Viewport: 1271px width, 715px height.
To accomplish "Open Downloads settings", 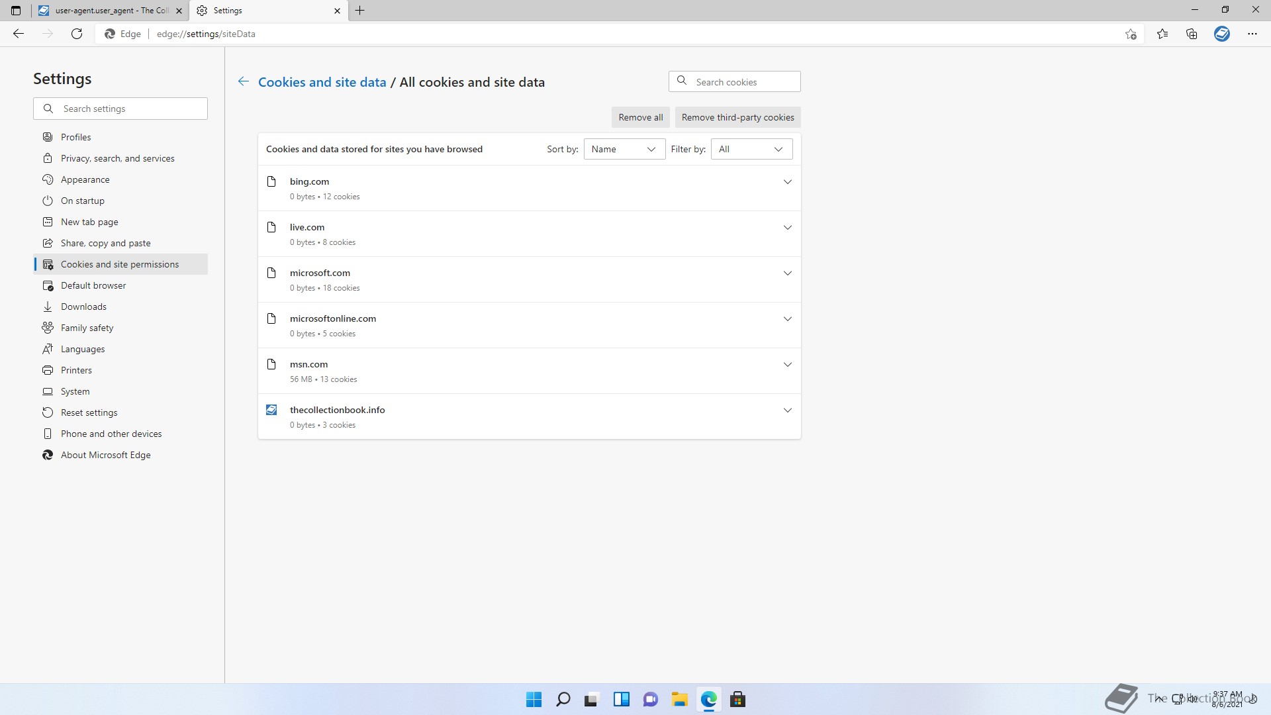I will [120, 307].
